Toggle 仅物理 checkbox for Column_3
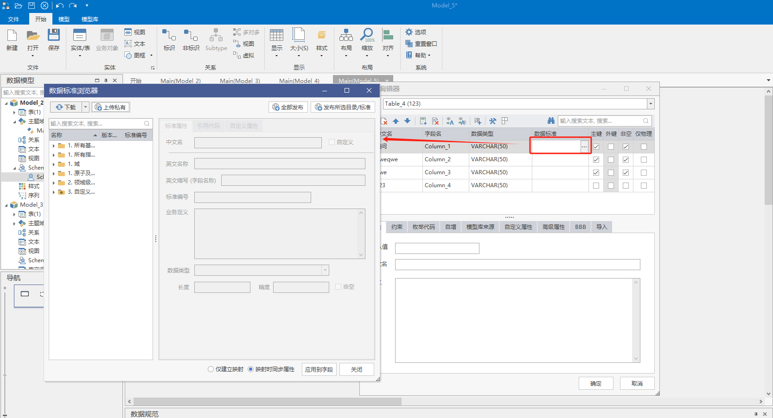The width and height of the screenshot is (773, 418). click(x=644, y=172)
